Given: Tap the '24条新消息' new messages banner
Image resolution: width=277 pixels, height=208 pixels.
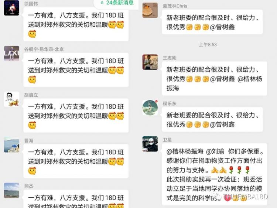Looking at the screenshot, I should (x=117, y=3).
